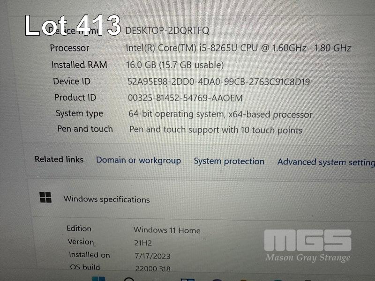This screenshot has width=375, height=281.
Task: Open the Search icon on taskbar
Action: (129, 279)
